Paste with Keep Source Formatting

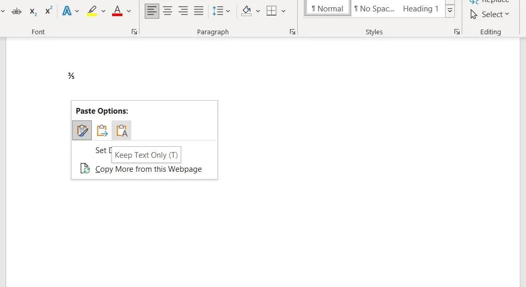tap(82, 130)
